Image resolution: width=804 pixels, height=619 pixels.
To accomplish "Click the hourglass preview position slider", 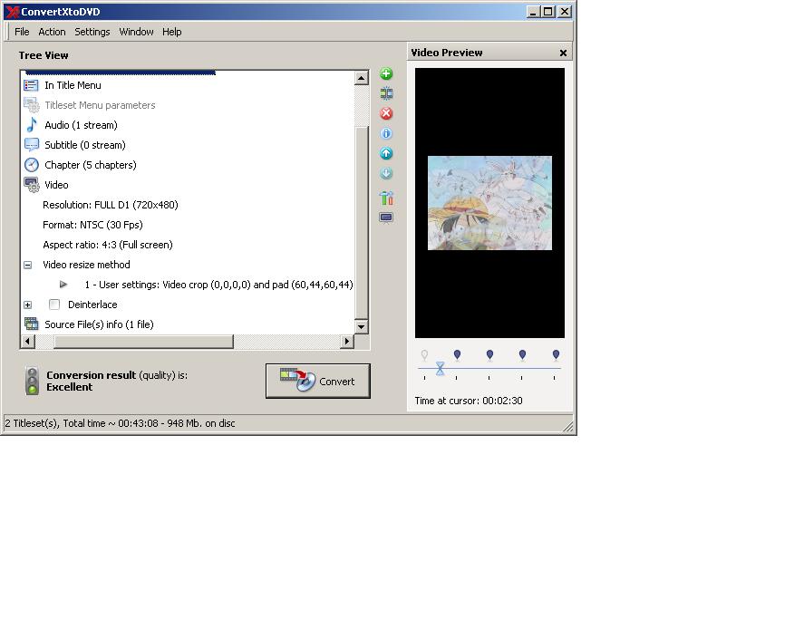I will pyautogui.click(x=440, y=368).
